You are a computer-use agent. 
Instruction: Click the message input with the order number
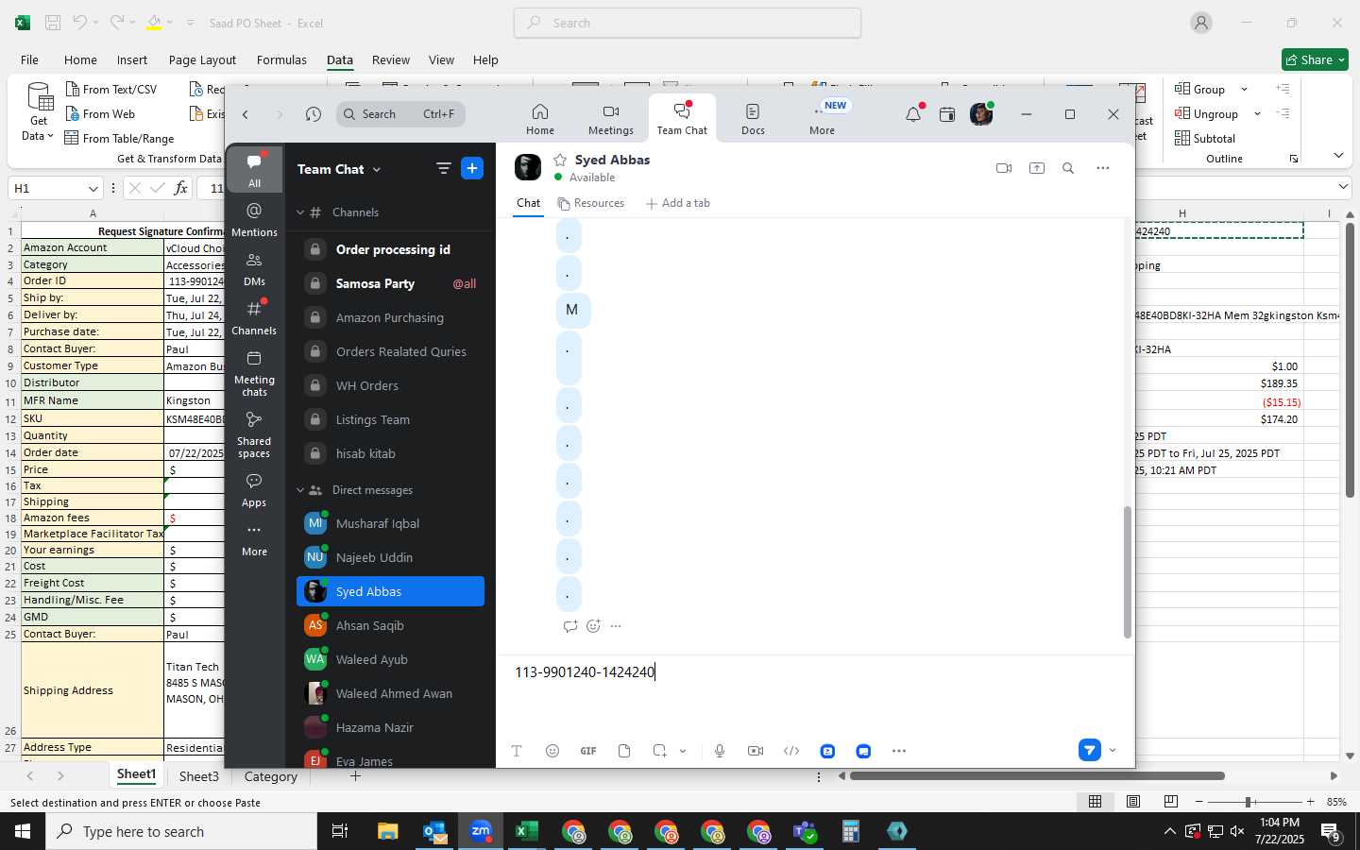815,671
